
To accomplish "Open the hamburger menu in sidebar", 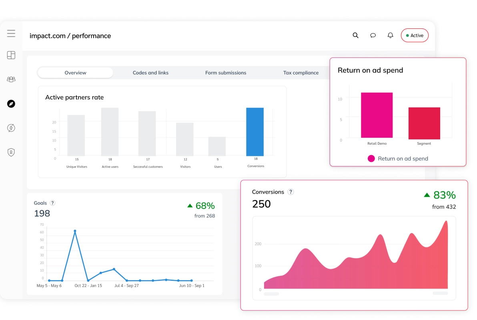I will pos(11,34).
